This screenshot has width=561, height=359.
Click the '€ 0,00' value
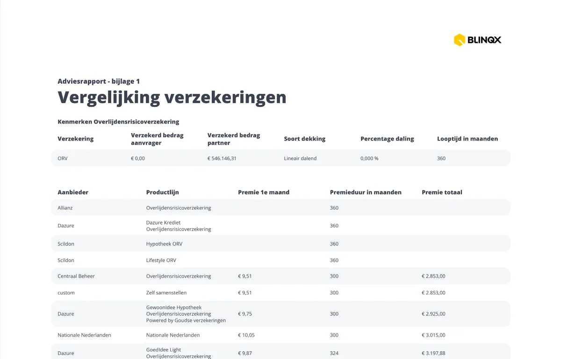138,158
